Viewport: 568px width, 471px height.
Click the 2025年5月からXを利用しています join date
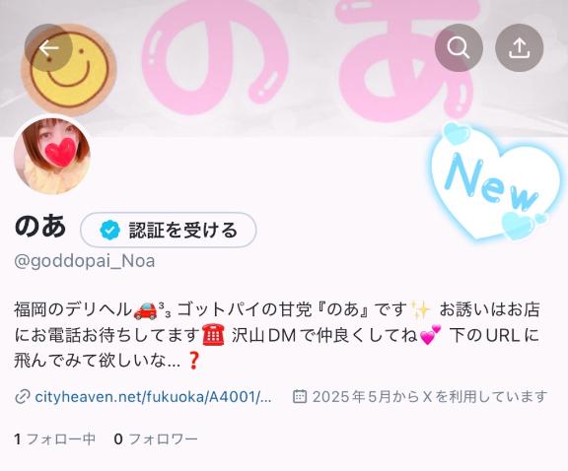430,397
